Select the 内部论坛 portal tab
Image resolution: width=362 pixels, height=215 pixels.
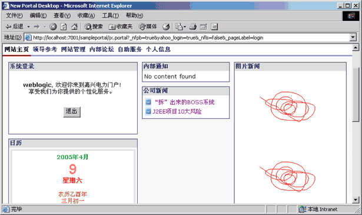(x=102, y=49)
